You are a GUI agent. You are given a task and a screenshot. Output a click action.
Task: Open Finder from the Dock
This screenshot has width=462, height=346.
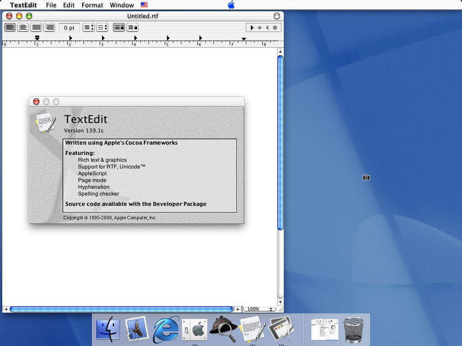(108, 329)
